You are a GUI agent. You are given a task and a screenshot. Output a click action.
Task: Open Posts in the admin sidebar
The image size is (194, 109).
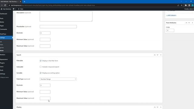tap(2, 18)
